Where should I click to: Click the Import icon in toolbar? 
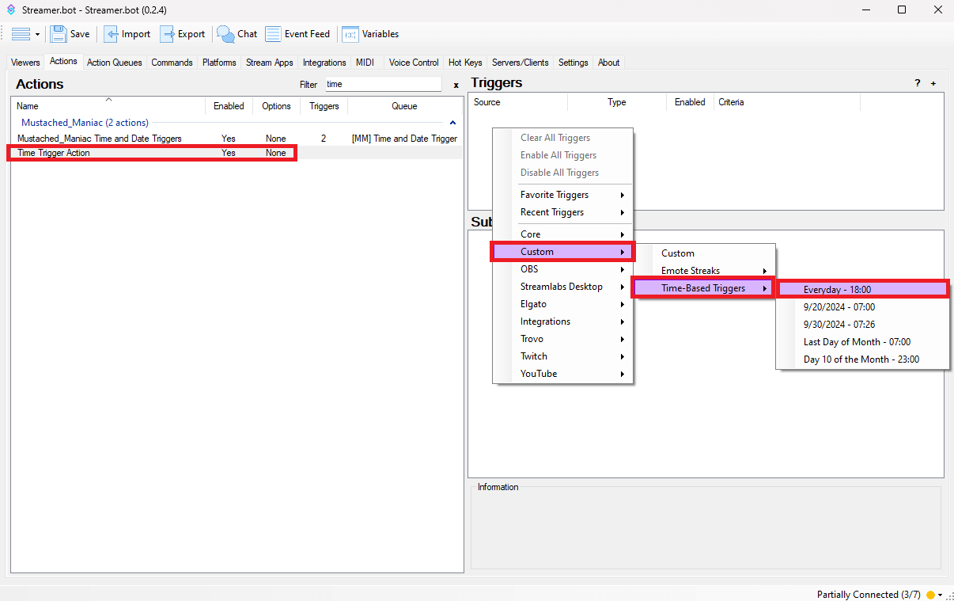[x=112, y=34]
